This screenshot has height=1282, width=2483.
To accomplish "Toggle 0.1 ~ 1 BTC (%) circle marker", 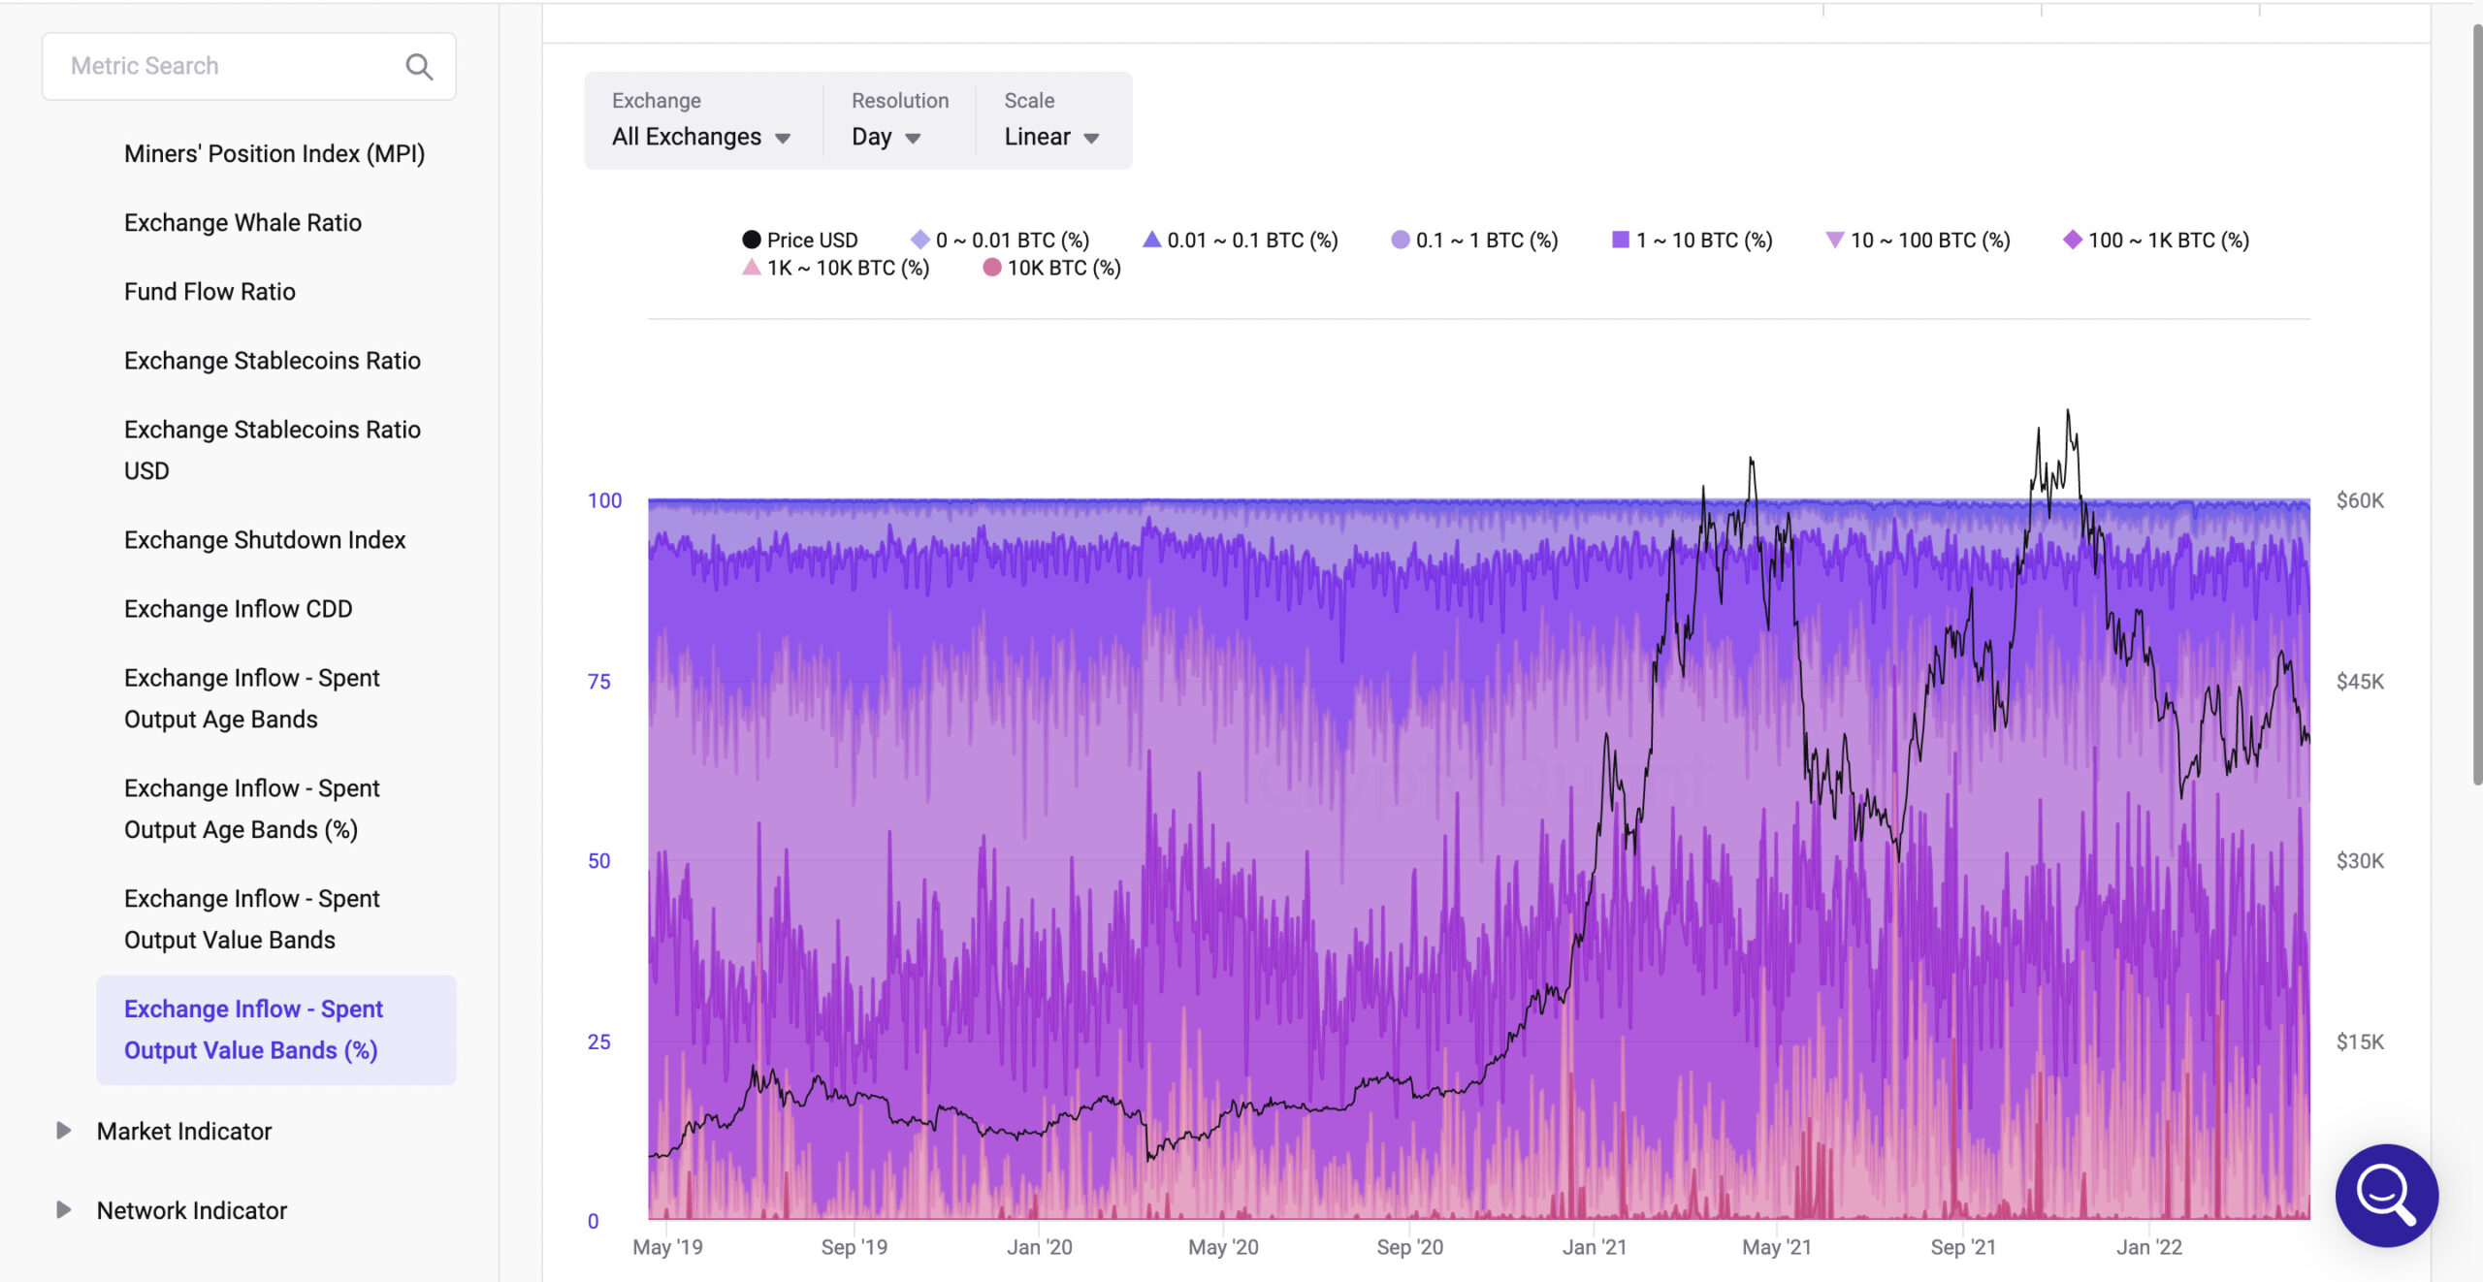I will (x=1400, y=240).
